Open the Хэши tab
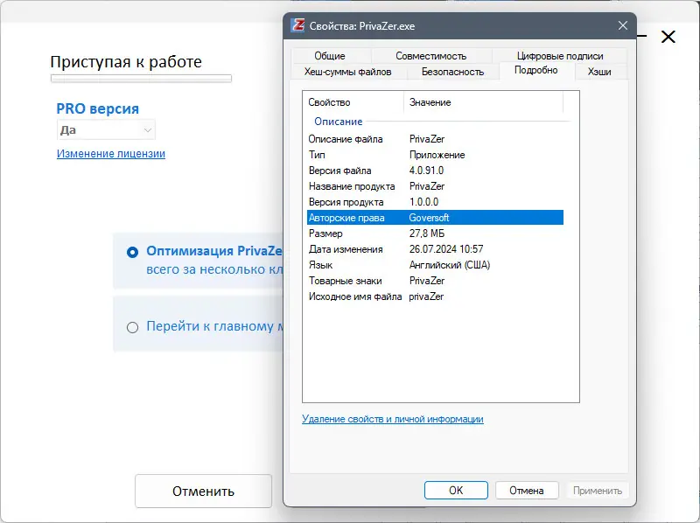Viewport: 700px width, 523px height. [599, 72]
